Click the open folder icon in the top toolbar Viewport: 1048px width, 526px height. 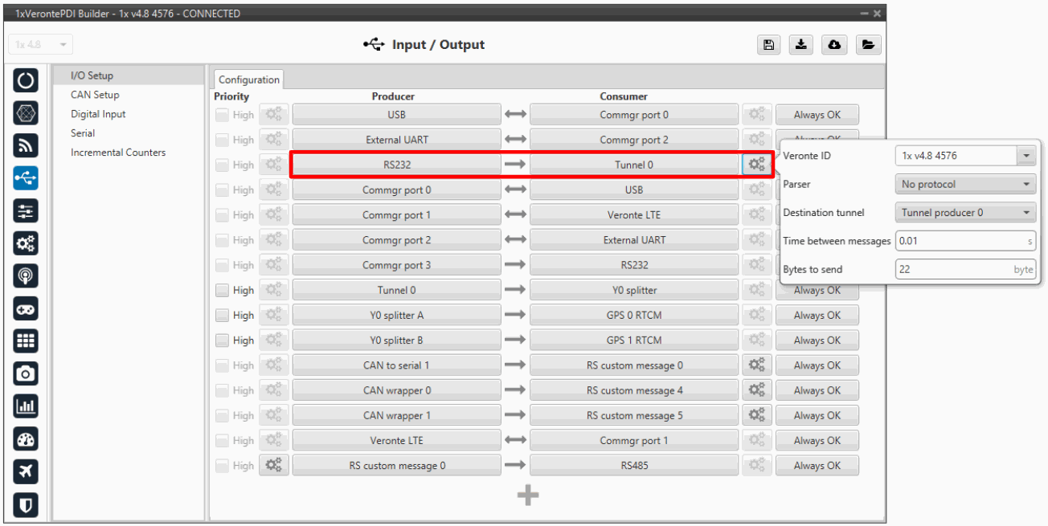867,45
